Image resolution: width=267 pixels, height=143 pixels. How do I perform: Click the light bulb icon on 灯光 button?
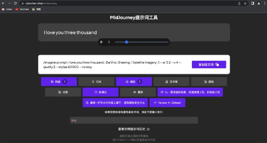(x=93, y=82)
